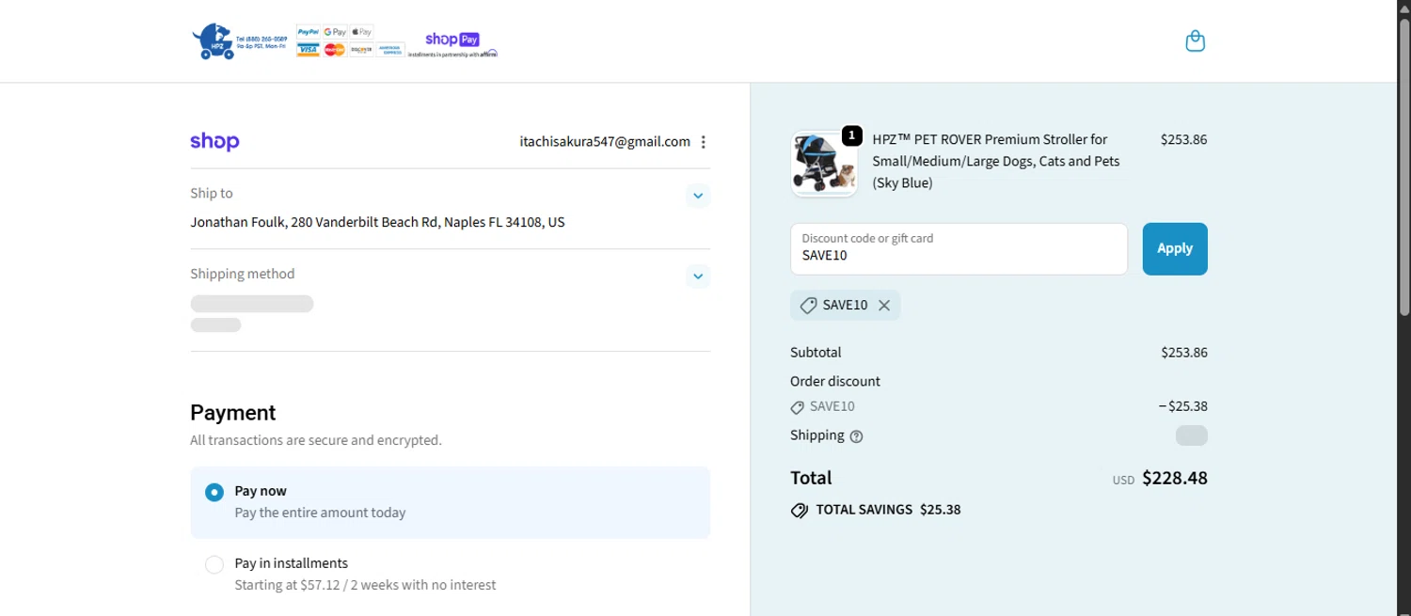Click the Shipping method label

coord(243,275)
